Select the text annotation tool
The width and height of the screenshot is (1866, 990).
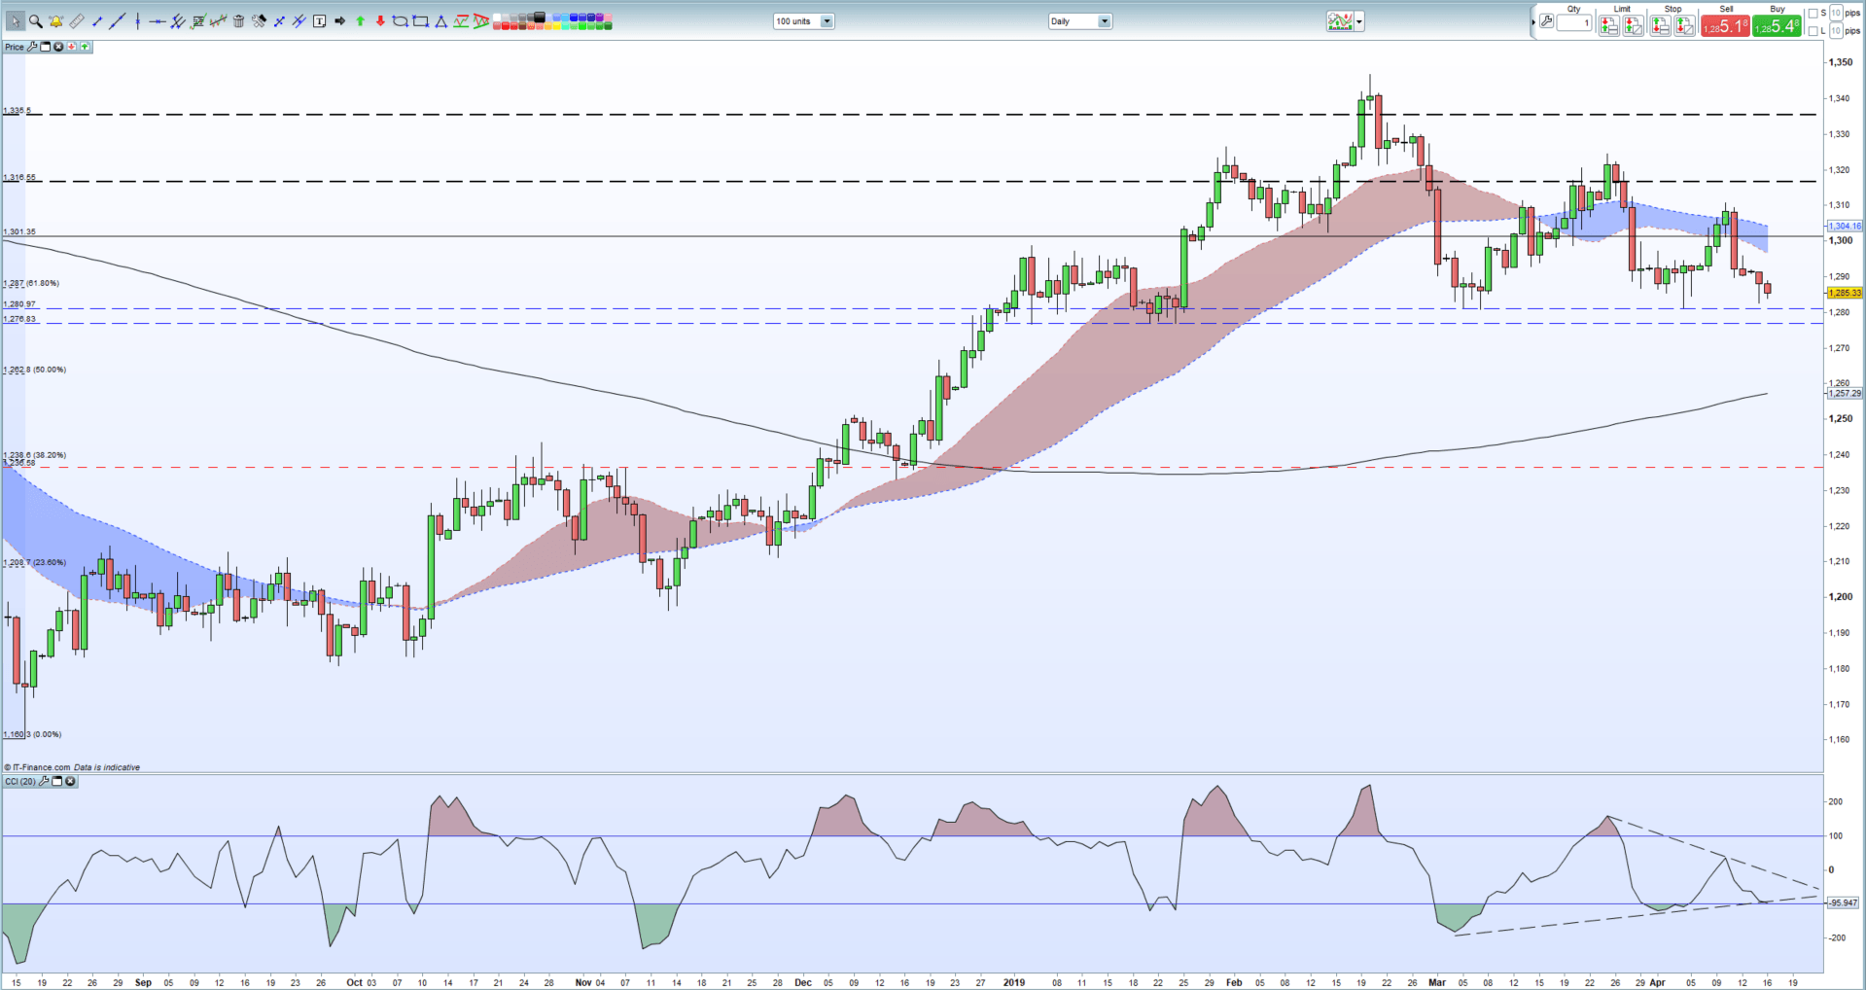click(319, 21)
